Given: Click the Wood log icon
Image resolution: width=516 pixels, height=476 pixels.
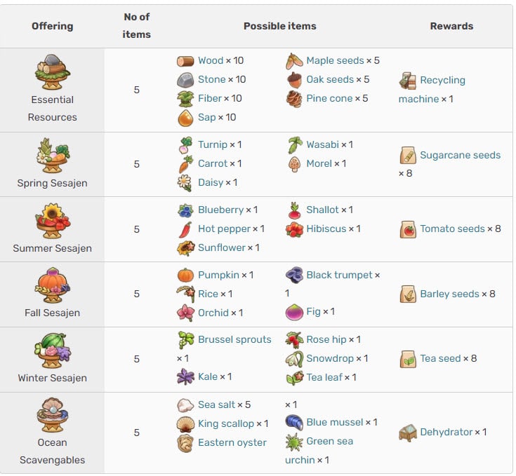Looking at the screenshot, I should [185, 61].
